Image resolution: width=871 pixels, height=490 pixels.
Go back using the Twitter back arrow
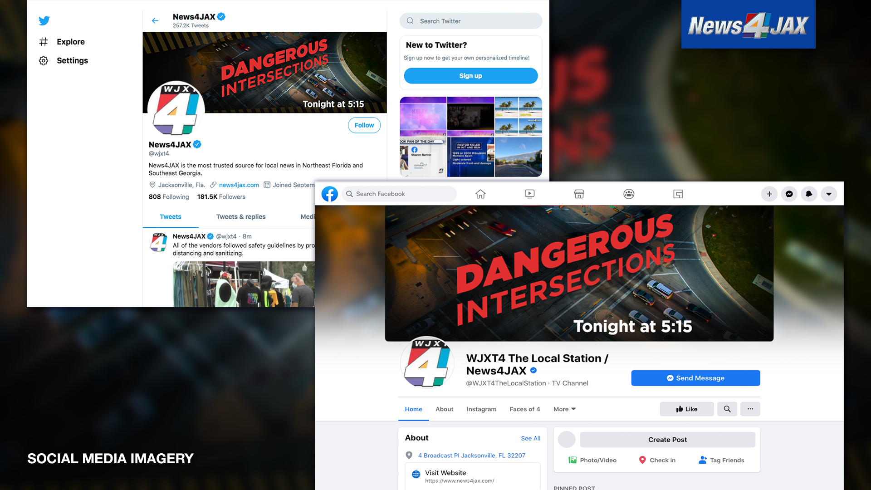[155, 20]
